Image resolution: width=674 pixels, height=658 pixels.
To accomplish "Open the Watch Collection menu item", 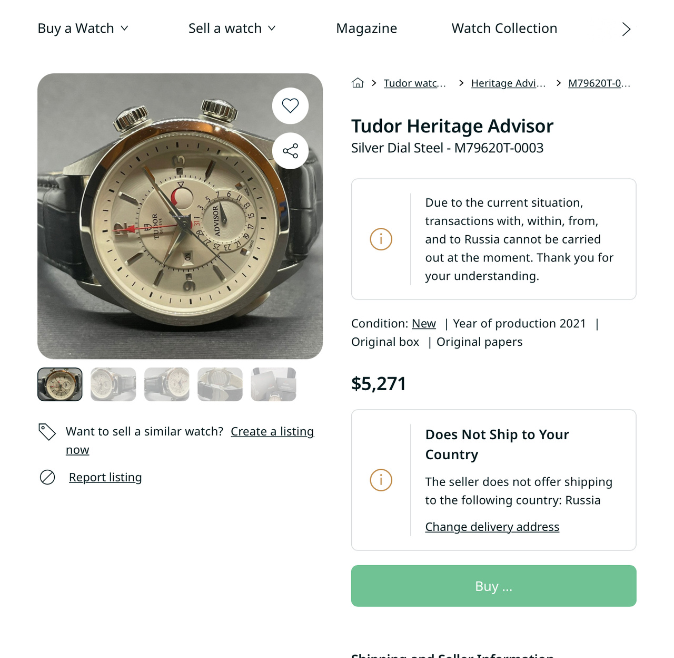I will tap(504, 28).
